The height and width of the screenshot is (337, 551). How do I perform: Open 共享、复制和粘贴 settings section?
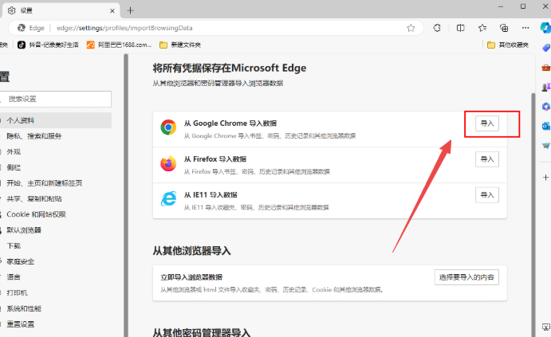coord(34,198)
